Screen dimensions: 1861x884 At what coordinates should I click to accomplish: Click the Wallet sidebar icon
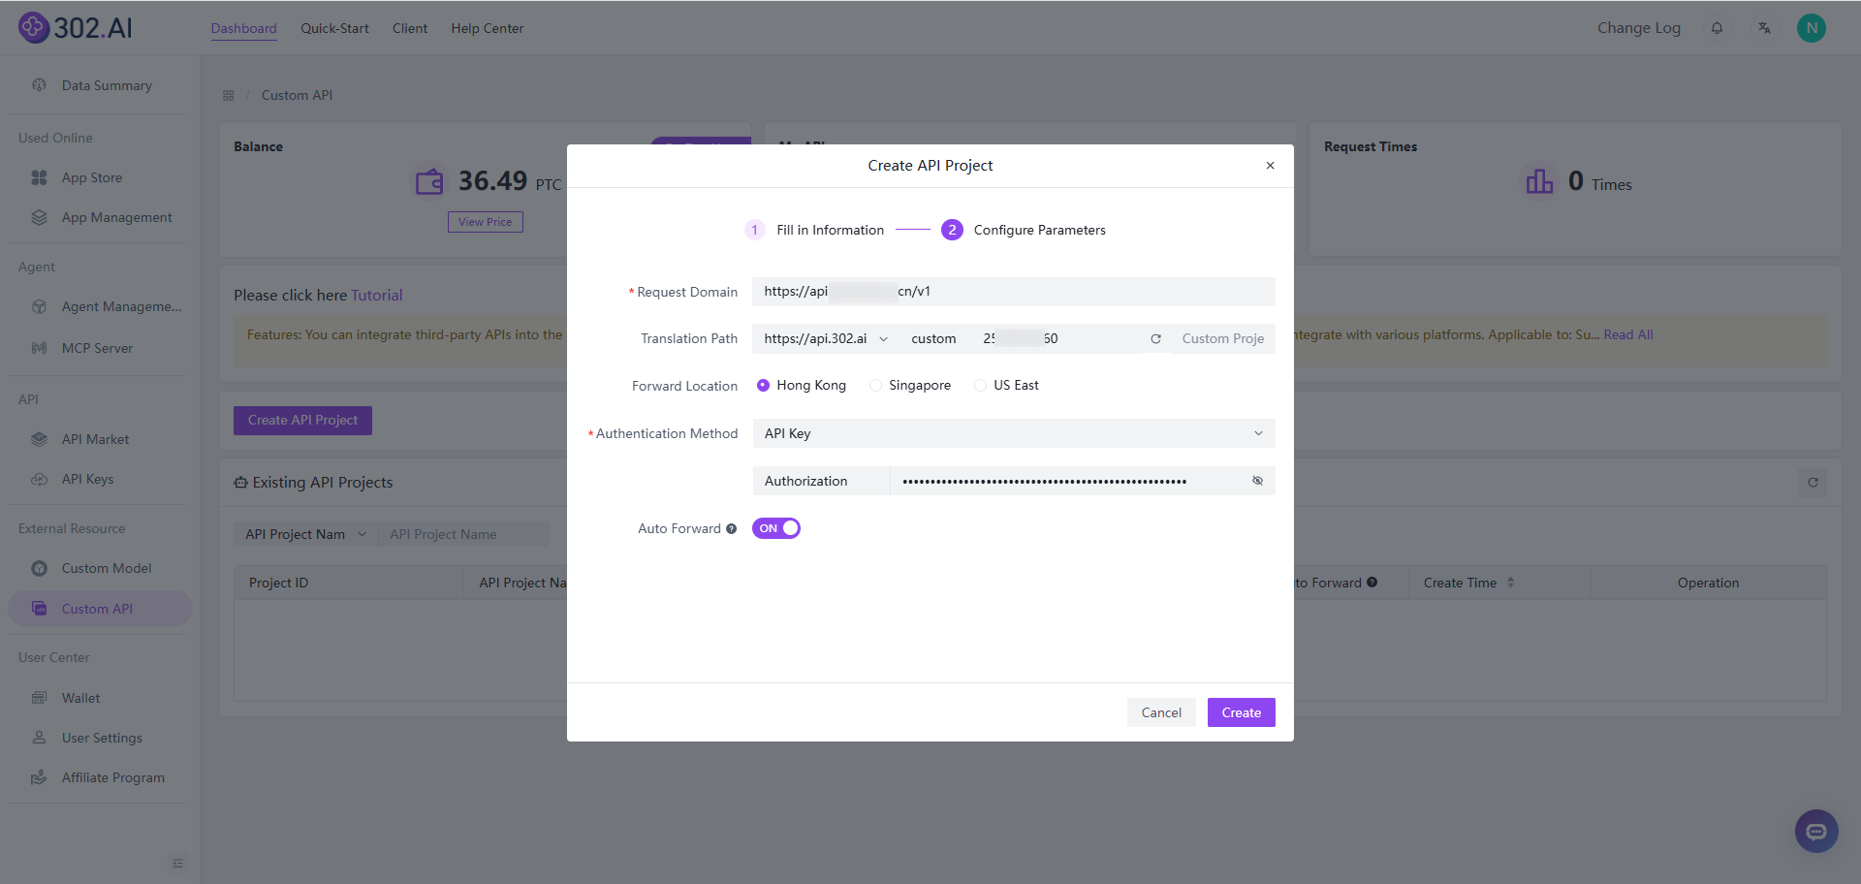coord(39,698)
